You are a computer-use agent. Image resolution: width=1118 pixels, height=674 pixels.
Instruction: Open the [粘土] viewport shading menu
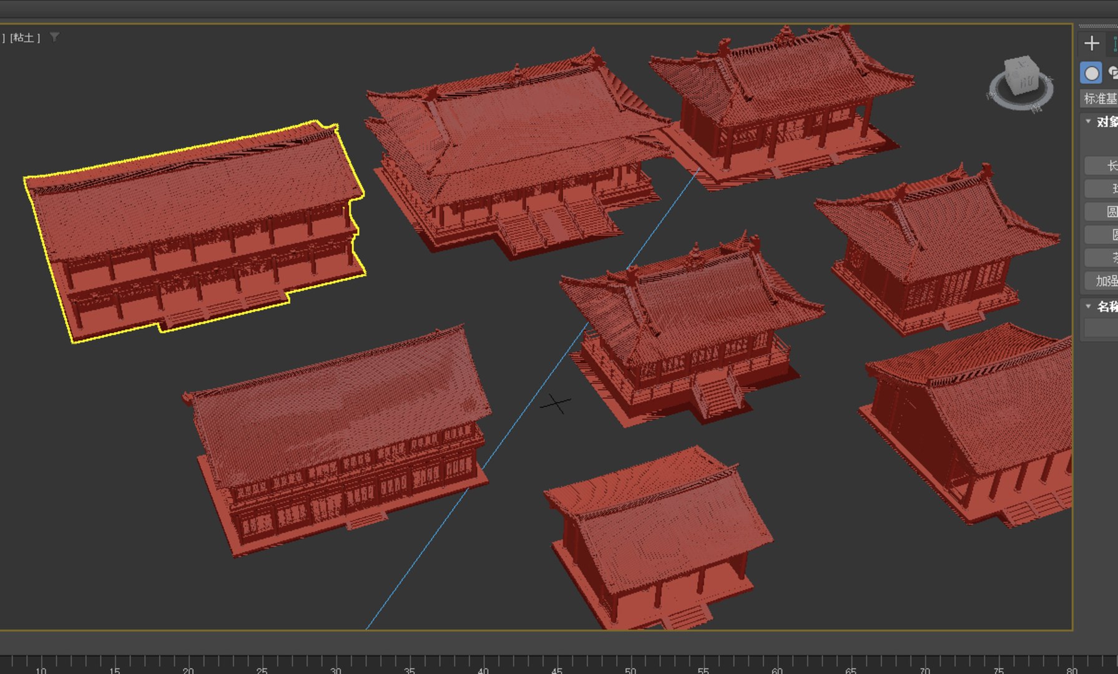pos(26,38)
